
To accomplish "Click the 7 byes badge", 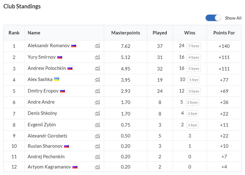I will pos(194,46).
